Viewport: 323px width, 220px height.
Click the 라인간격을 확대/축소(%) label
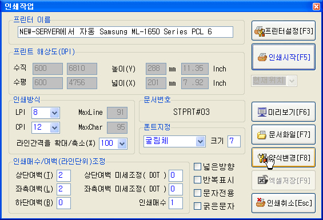pos(56,143)
